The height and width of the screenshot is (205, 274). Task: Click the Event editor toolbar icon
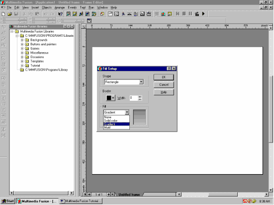81,14
